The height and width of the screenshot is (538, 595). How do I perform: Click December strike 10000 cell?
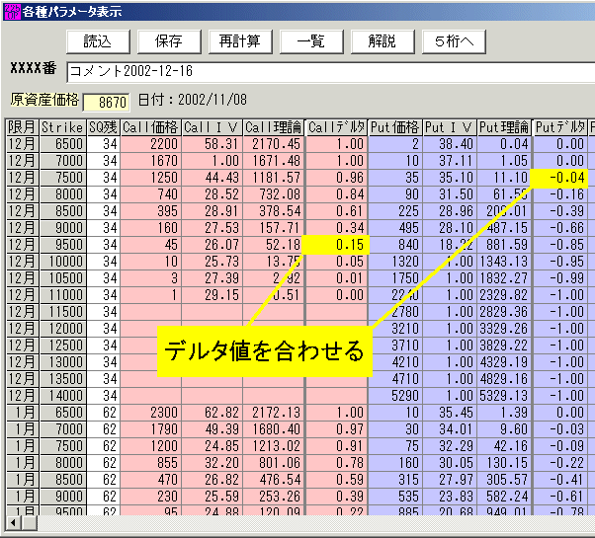click(63, 262)
